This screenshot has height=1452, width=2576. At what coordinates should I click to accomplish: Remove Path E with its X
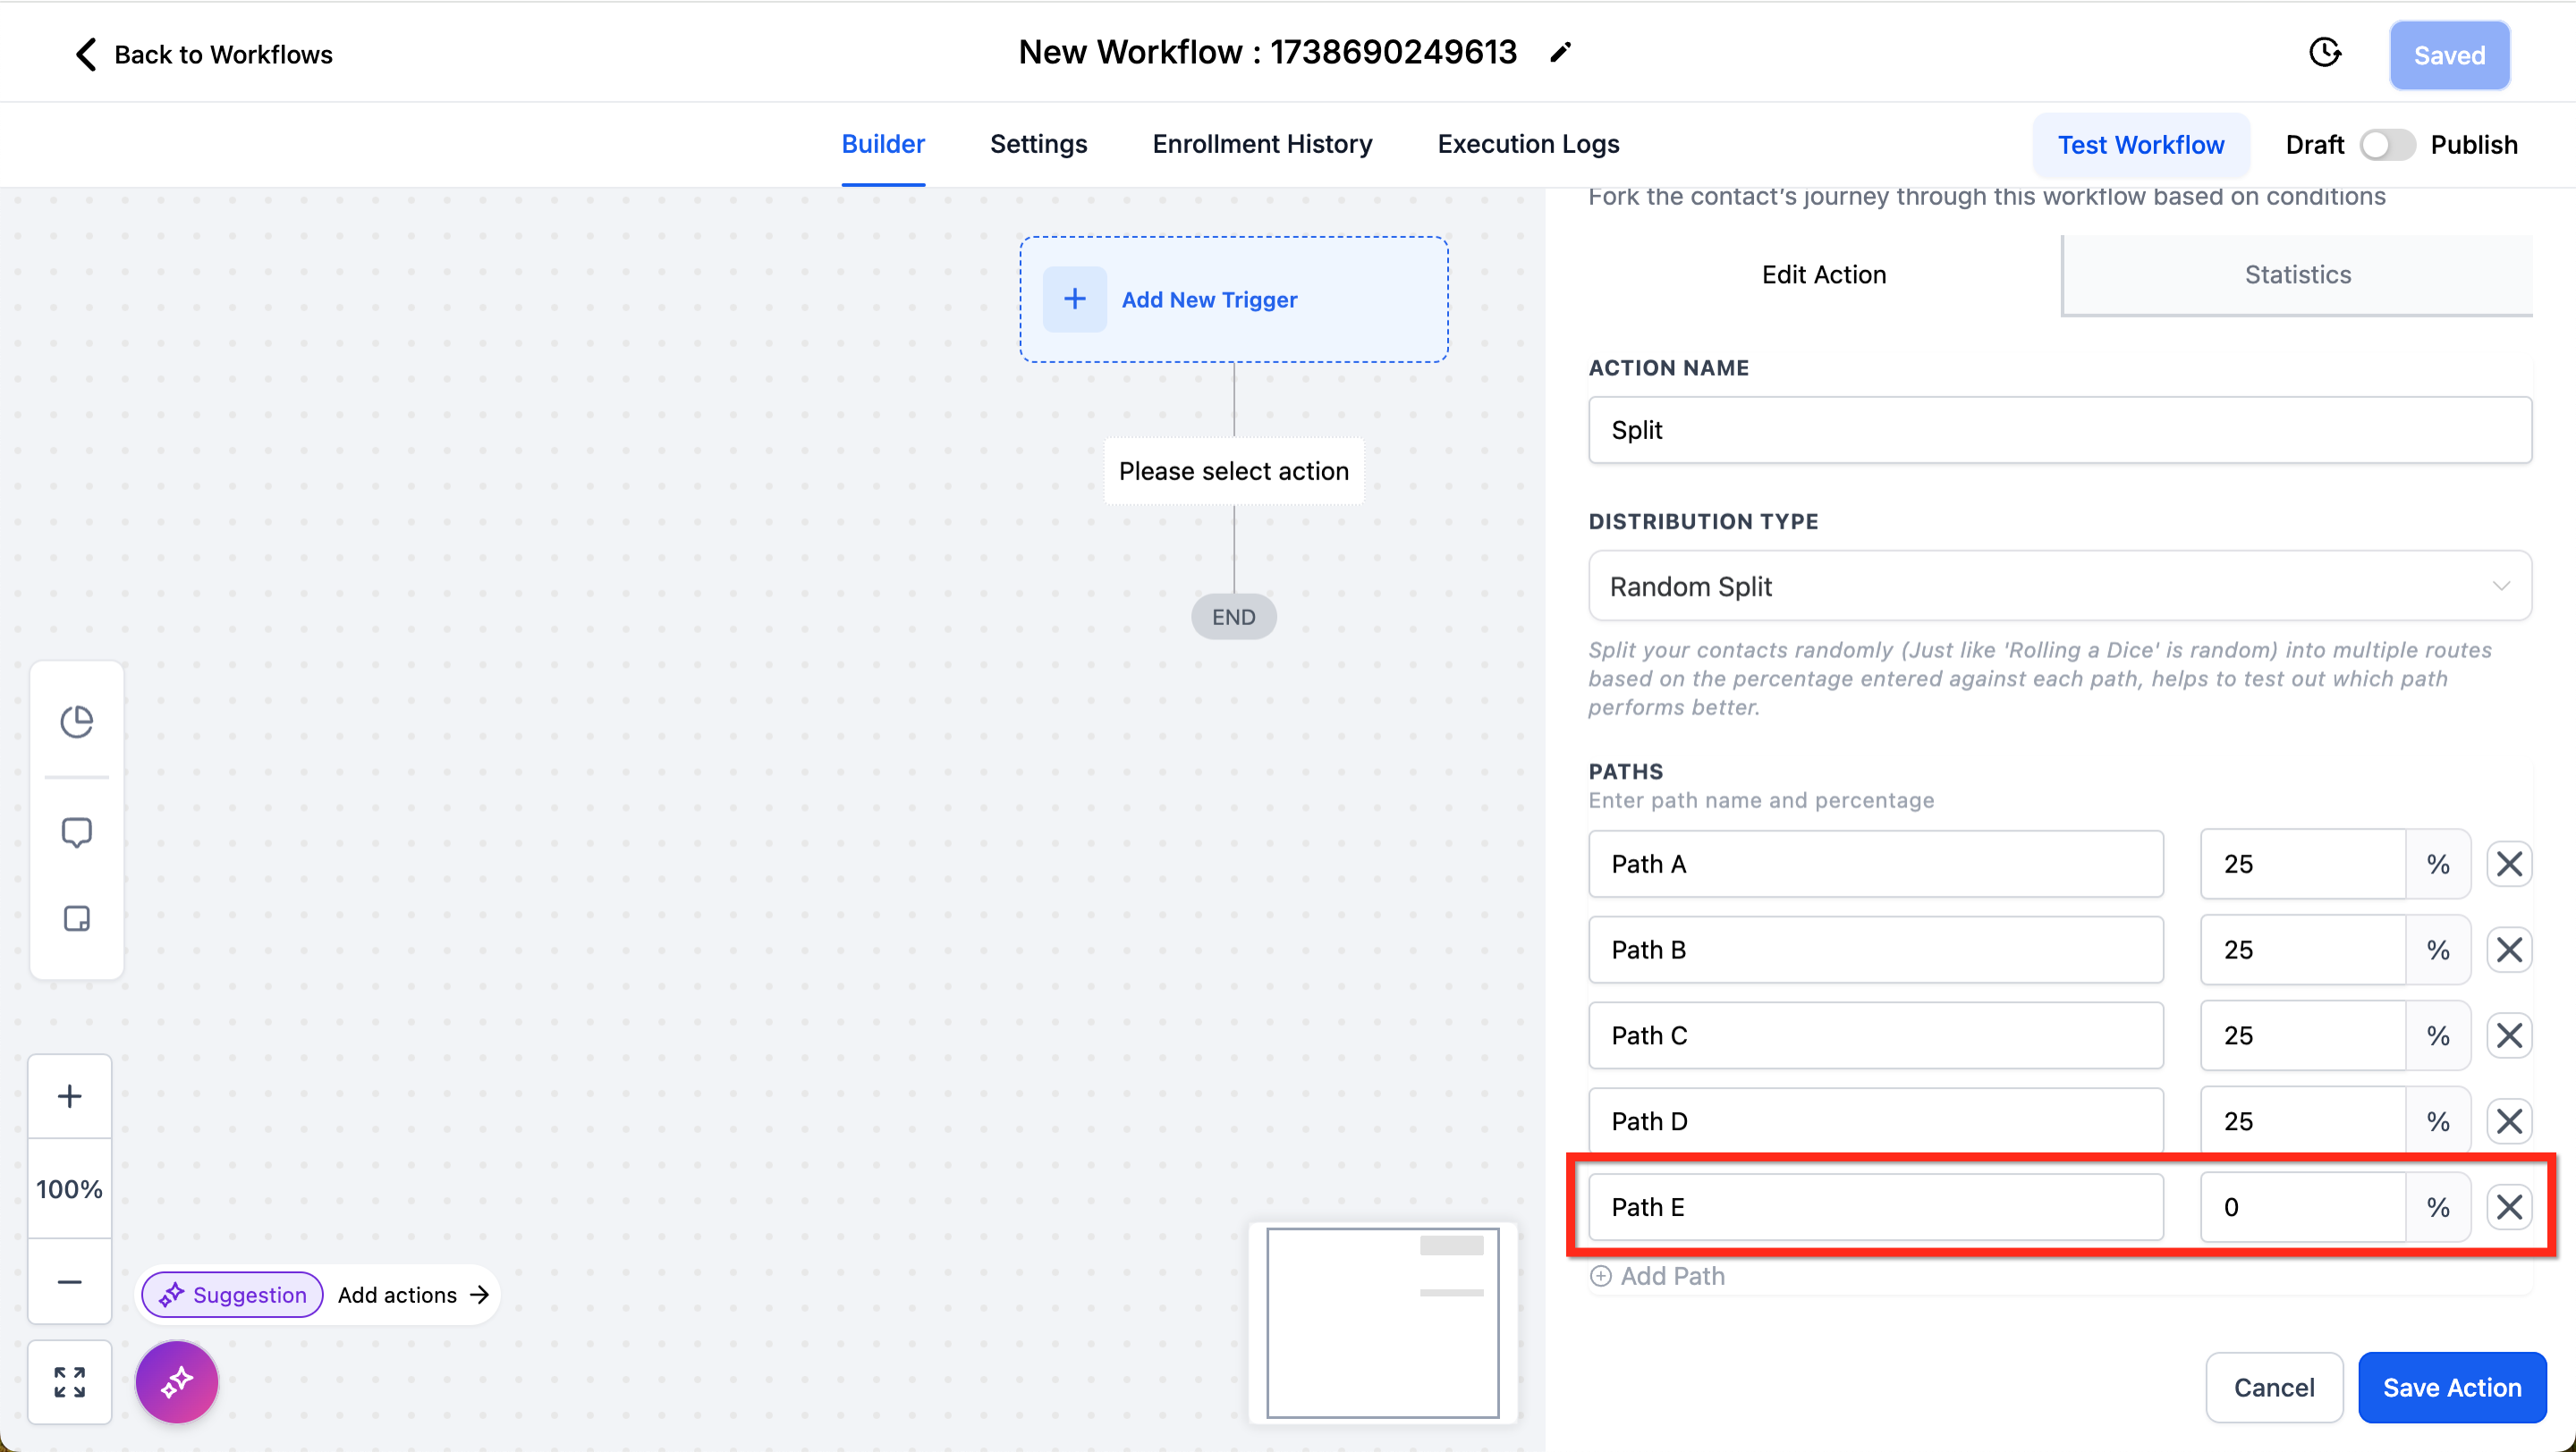(2508, 1207)
